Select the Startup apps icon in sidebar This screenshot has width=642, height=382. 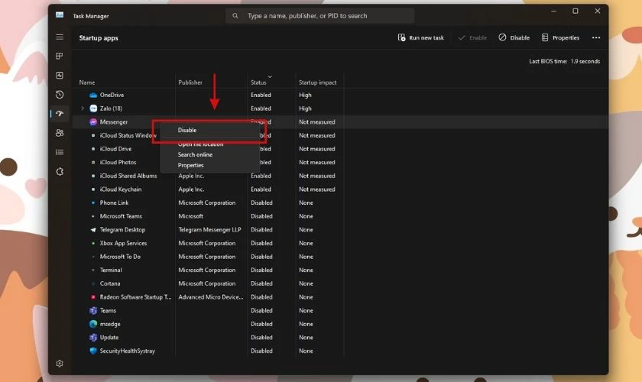point(60,113)
